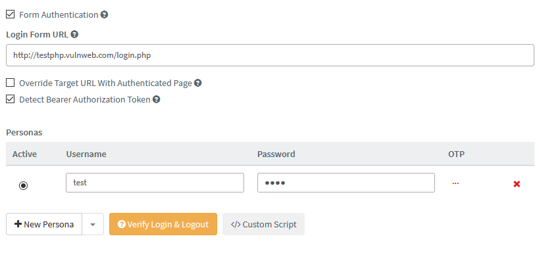Click the persona Password field
The width and height of the screenshot is (539, 253).
346,183
